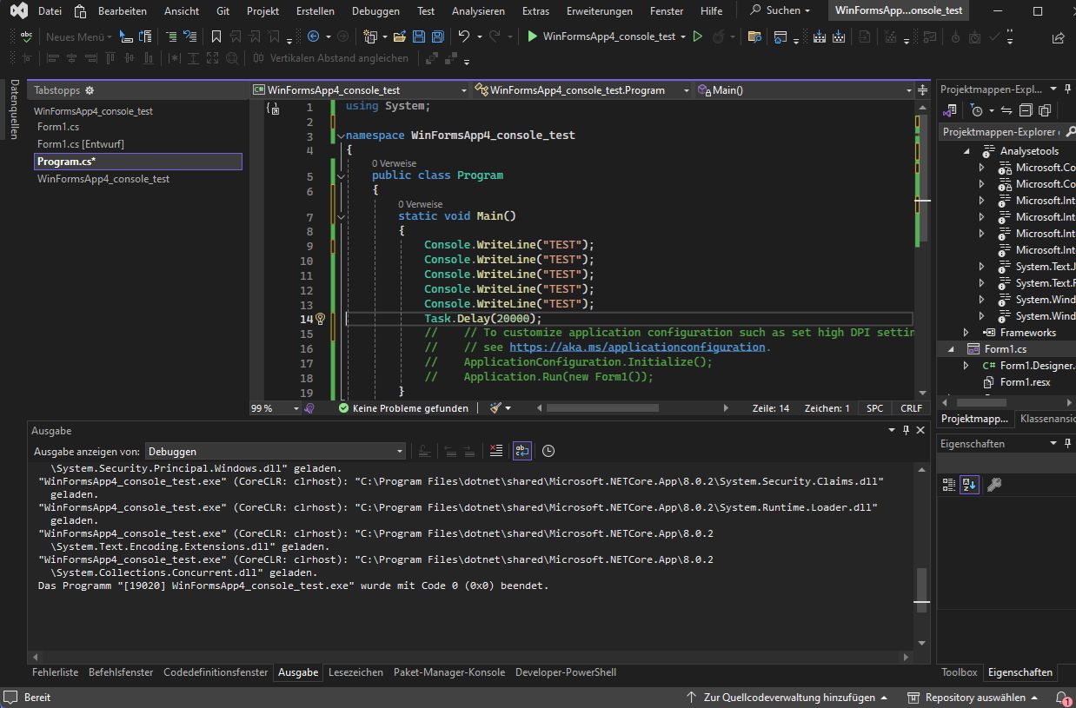The image size is (1076, 708).
Task: Click the Save All toolbar icon
Action: coord(437,36)
